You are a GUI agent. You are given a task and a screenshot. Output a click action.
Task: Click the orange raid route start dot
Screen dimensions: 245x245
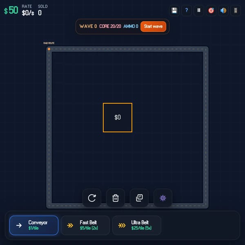pos(49,49)
